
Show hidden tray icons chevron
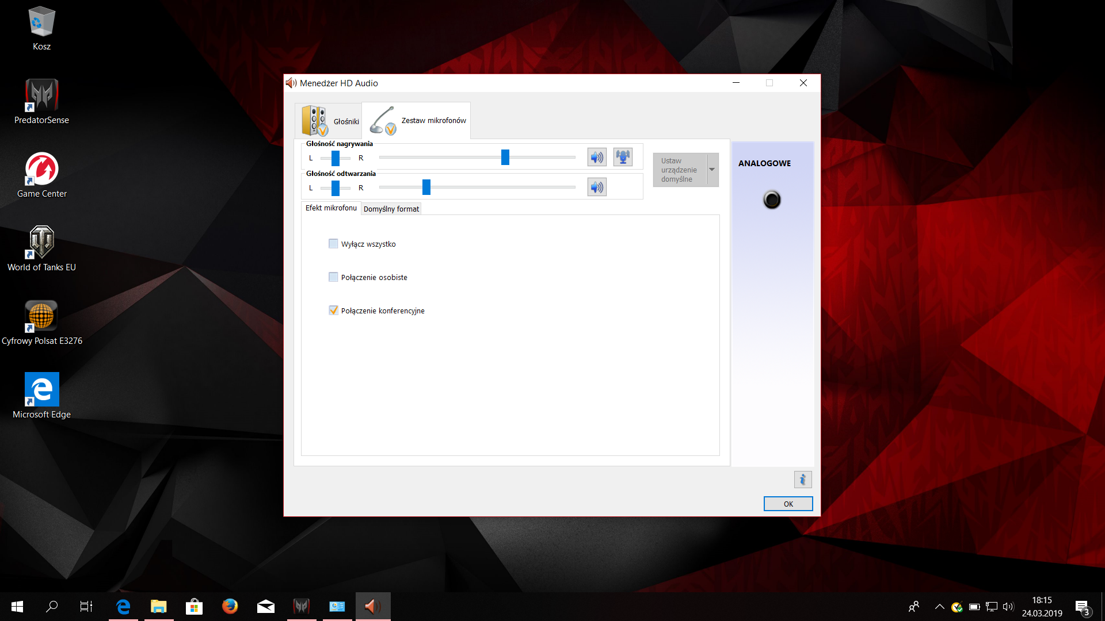click(939, 607)
